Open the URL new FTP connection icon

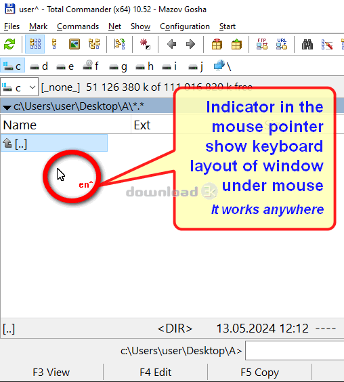[x=282, y=44]
